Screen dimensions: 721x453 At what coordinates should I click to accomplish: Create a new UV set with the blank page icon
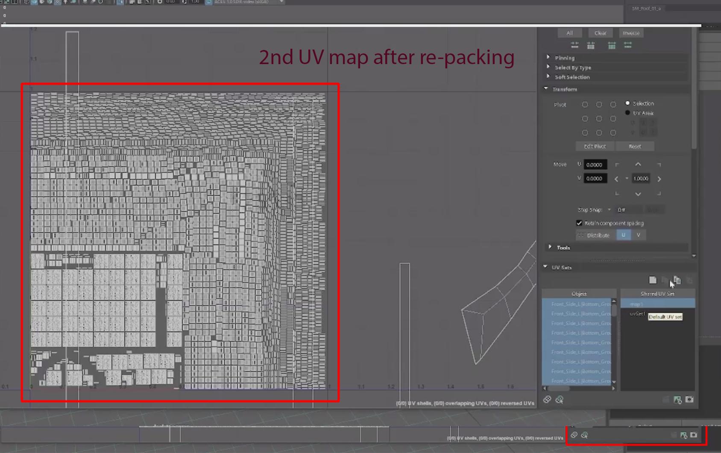pos(653,280)
